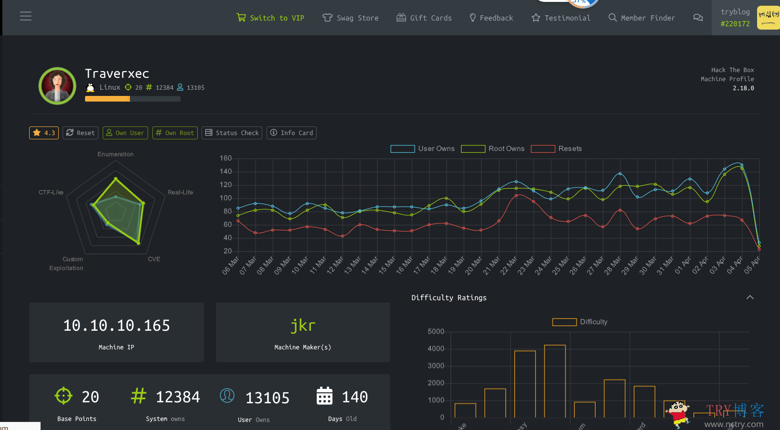Click the large User Owns person icon

pos(227,396)
